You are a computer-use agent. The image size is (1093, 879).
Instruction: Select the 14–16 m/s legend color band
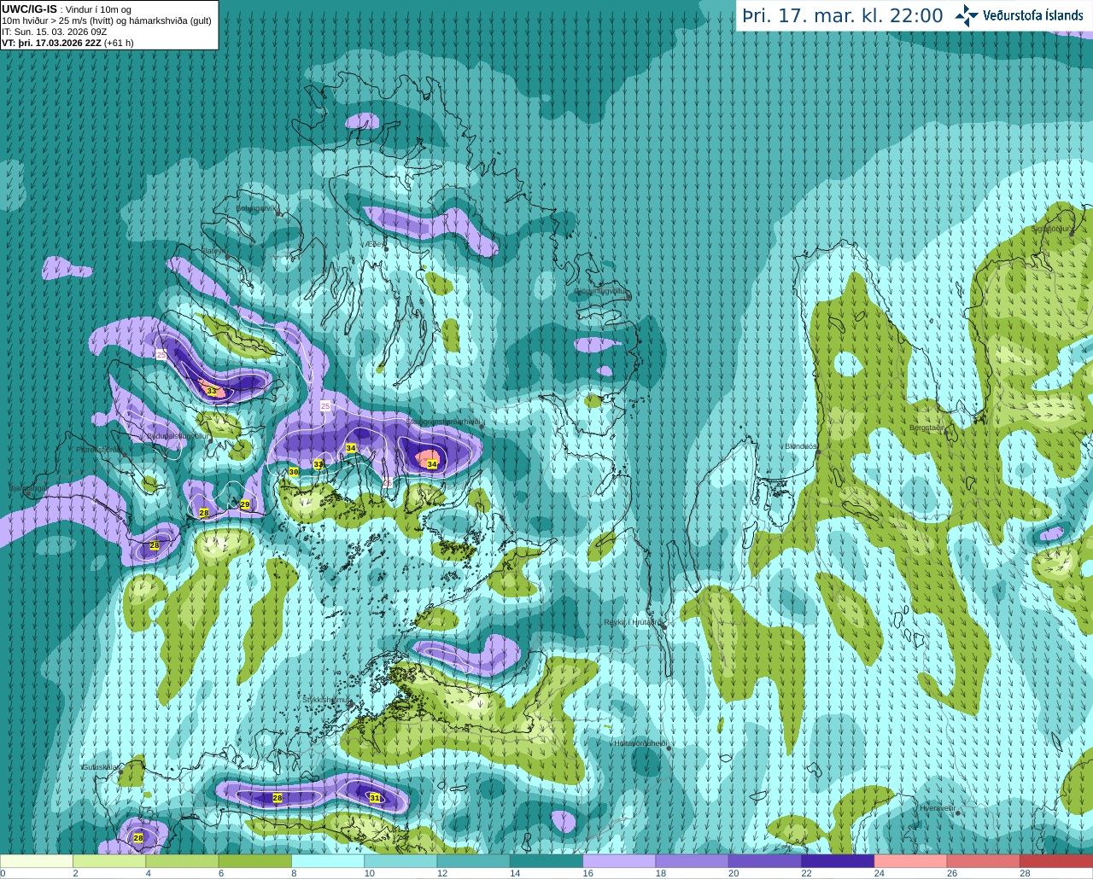(546, 861)
